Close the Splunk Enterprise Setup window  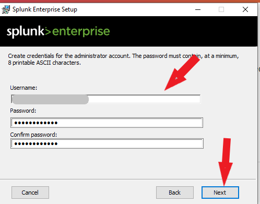(245, 9)
